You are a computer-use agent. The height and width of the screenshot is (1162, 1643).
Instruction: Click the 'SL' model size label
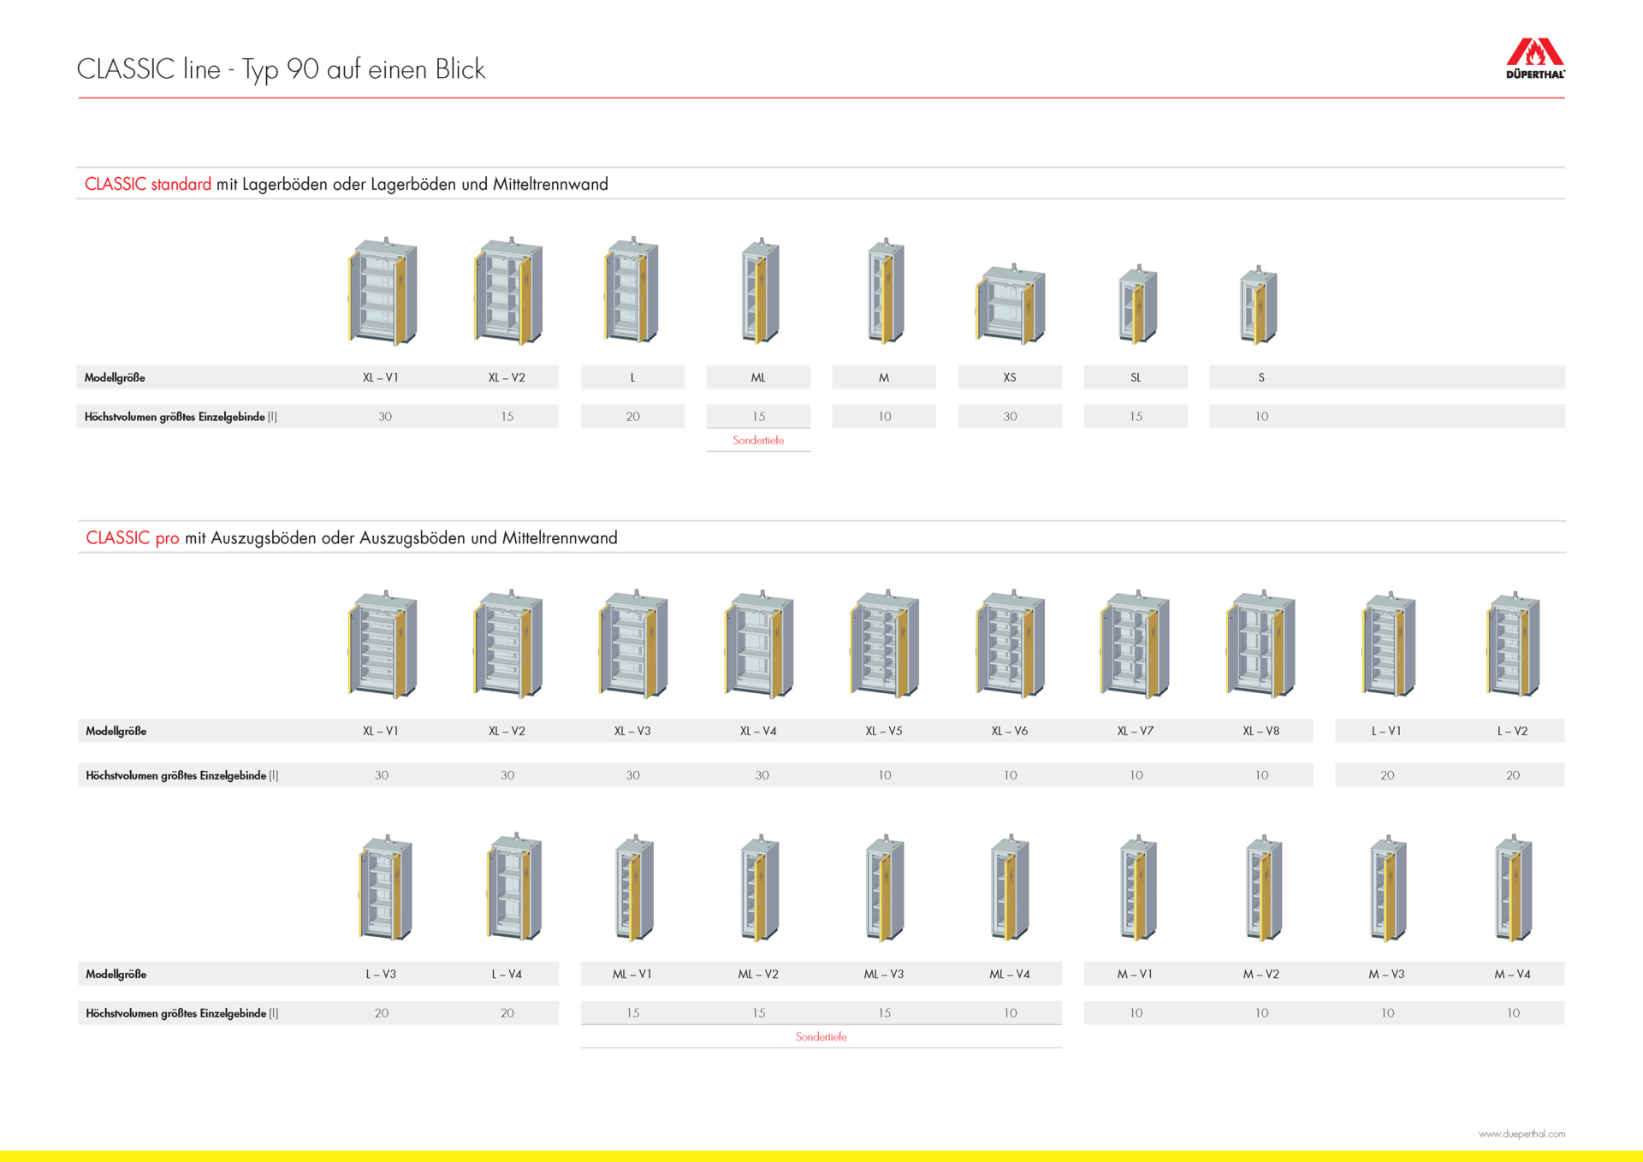click(1136, 377)
